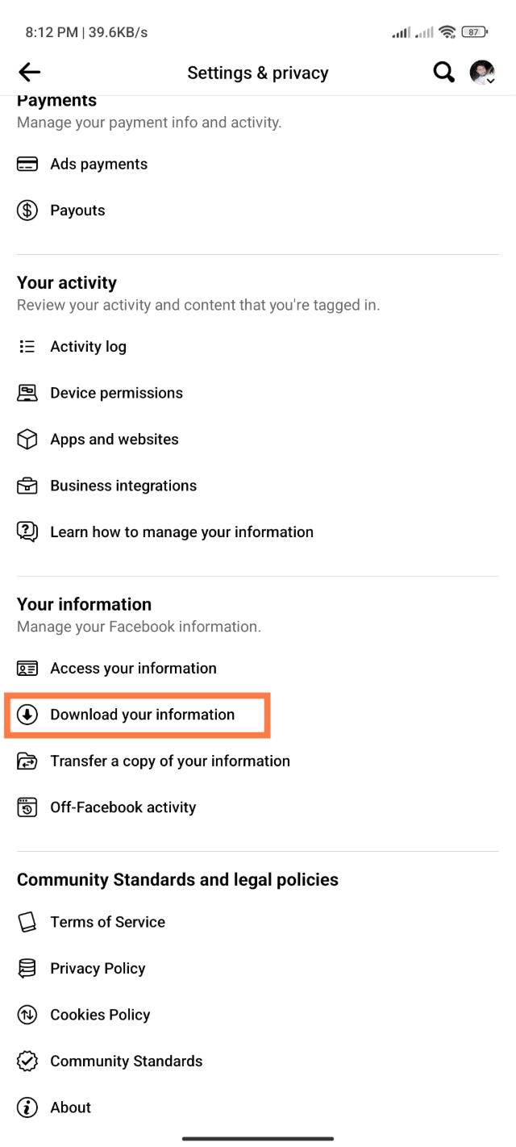516x1147 pixels.
Task: Open Community Standards
Action: click(126, 1061)
